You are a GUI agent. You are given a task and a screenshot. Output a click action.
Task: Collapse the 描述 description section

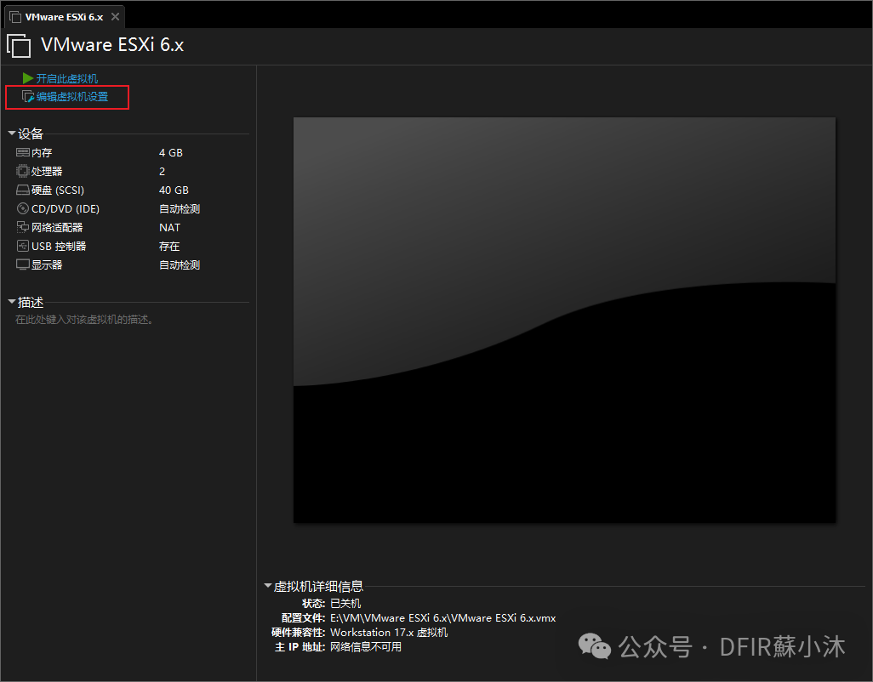(12, 302)
